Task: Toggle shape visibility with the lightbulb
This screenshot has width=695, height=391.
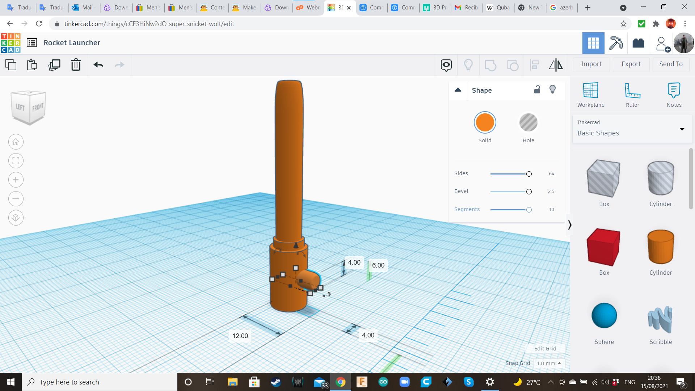Action: [x=552, y=89]
